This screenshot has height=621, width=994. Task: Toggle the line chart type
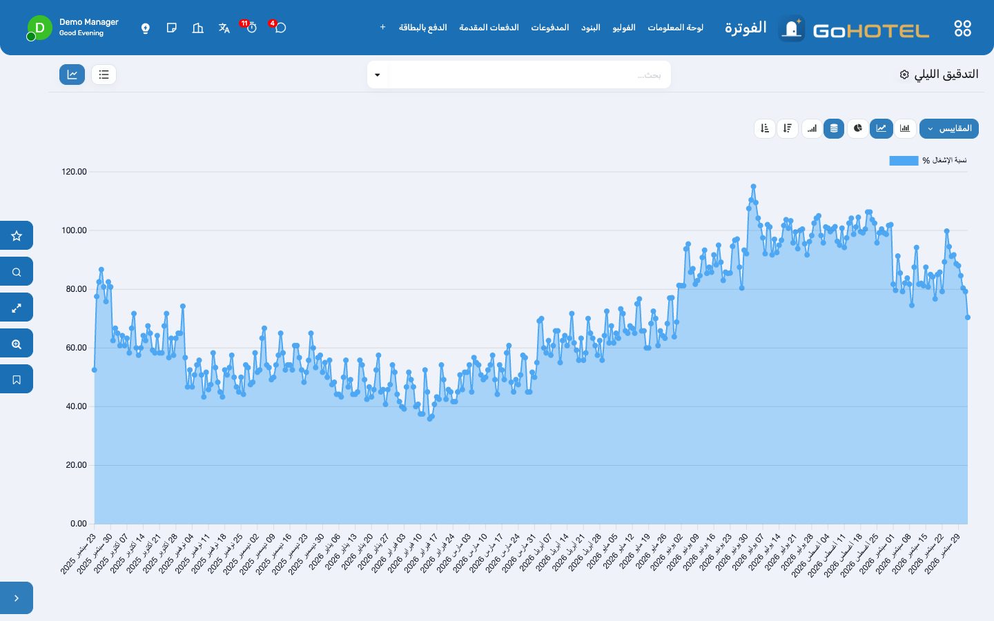(x=881, y=128)
